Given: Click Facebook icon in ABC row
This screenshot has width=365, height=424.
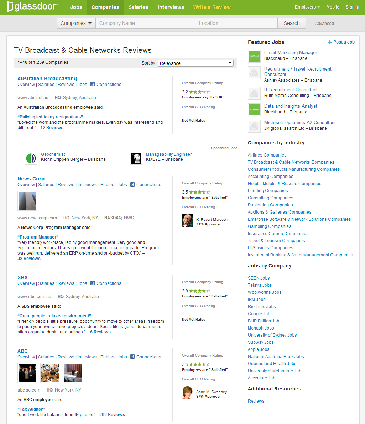Looking at the screenshot, I should (x=132, y=357).
